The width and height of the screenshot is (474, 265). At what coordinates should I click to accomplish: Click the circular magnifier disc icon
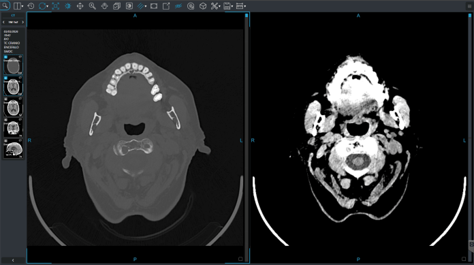[x=191, y=5]
